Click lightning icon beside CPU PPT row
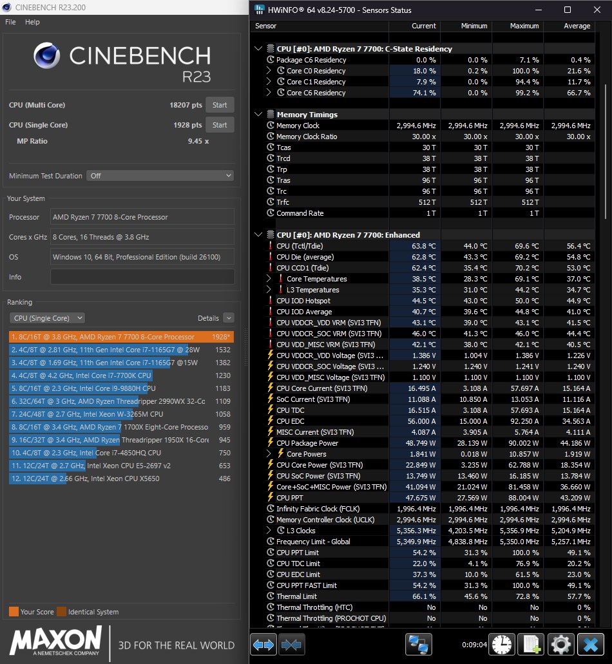Viewport: 612px width, 664px height. tap(270, 498)
